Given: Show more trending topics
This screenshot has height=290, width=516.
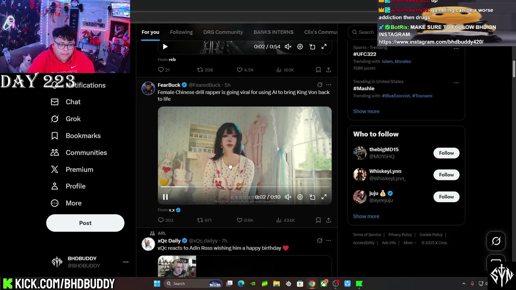Looking at the screenshot, I should point(366,111).
